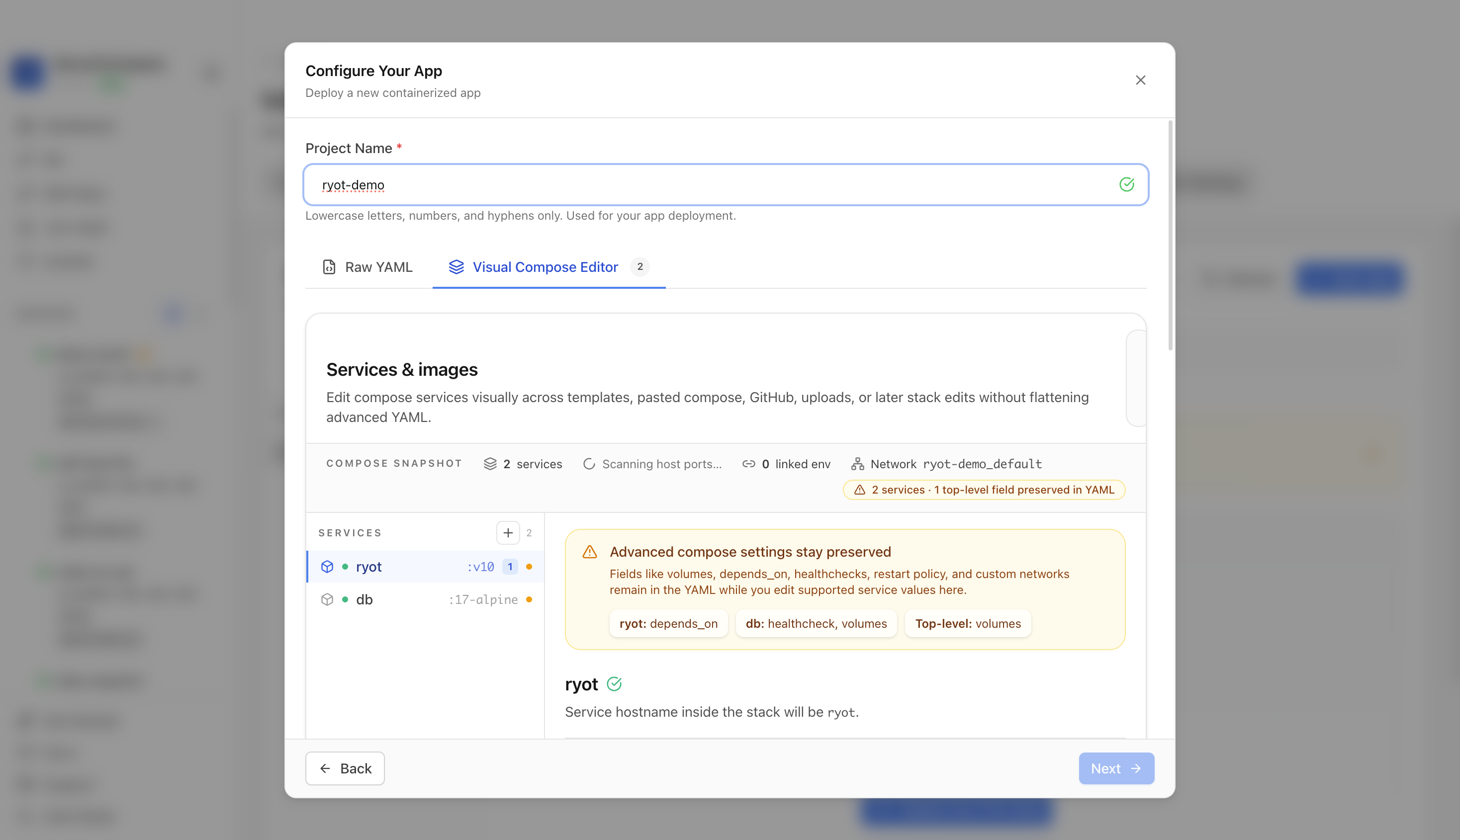
Task: Close the Configure Your App dialog
Action: click(x=1140, y=80)
